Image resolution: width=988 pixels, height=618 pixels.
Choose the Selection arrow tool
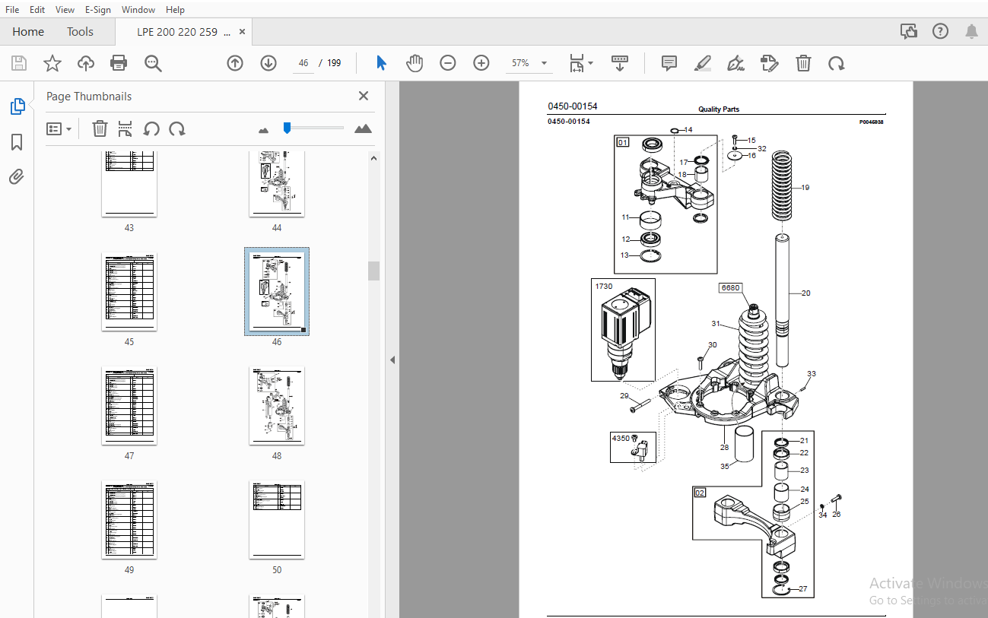[x=381, y=63]
